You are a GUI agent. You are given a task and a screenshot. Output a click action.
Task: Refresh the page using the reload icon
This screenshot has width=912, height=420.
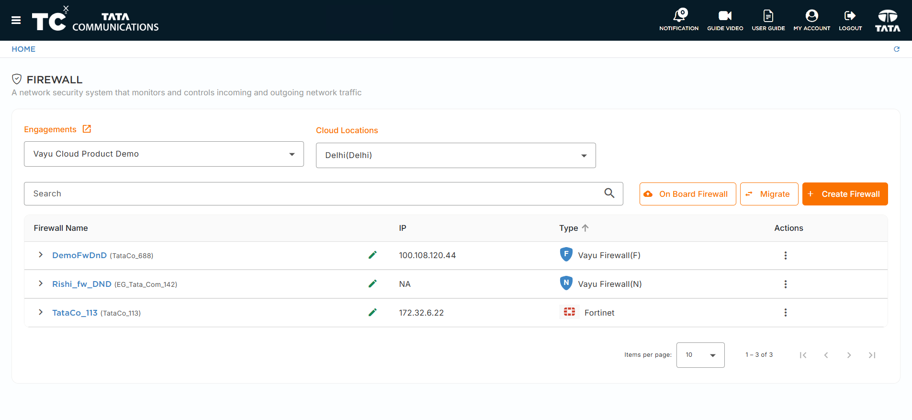point(897,49)
